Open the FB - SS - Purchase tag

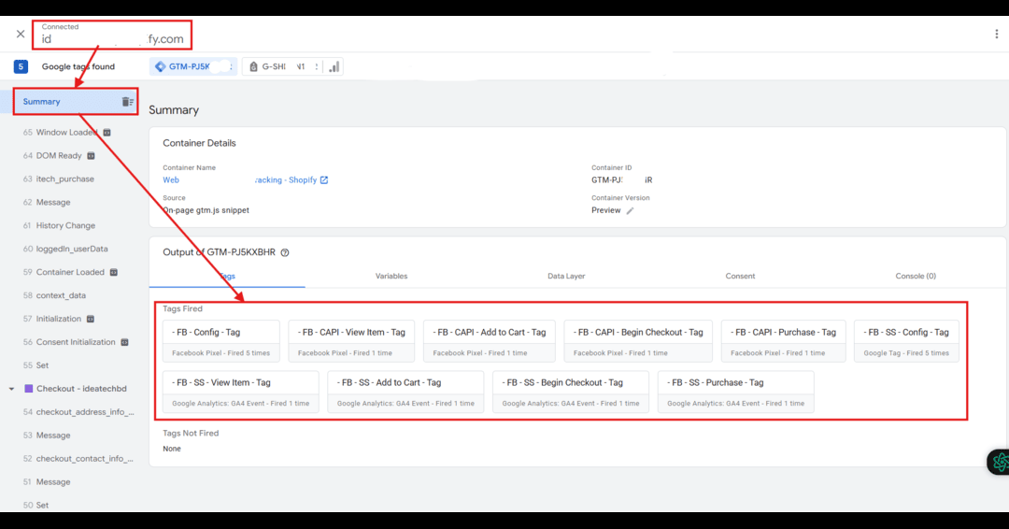[x=735, y=392]
